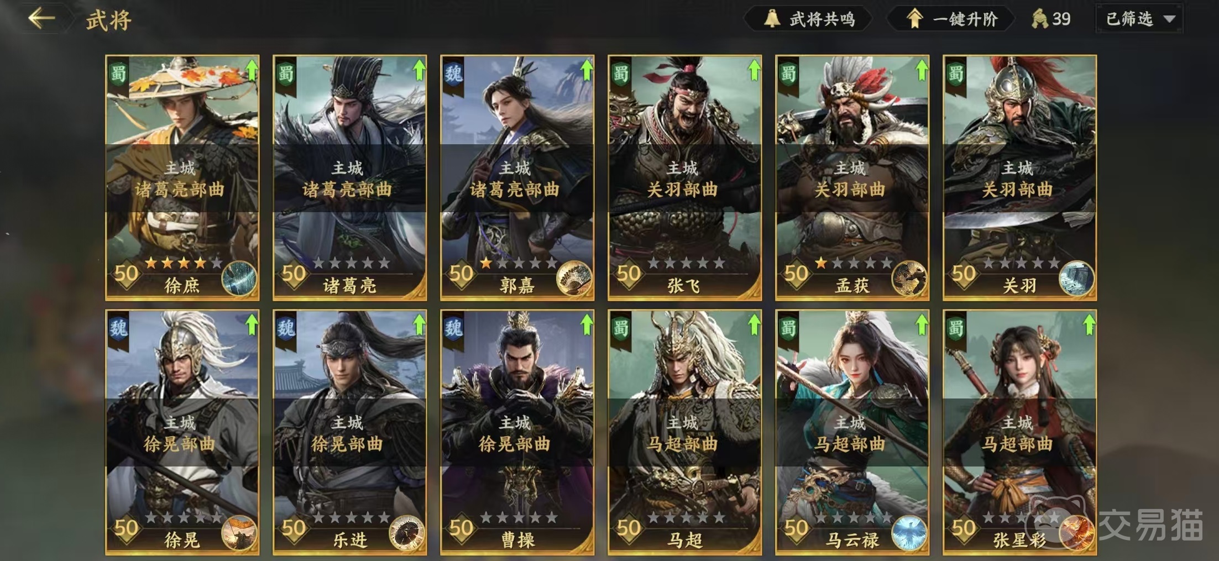
Task: Click 孟获's round gold equipment icon
Action: (x=909, y=279)
